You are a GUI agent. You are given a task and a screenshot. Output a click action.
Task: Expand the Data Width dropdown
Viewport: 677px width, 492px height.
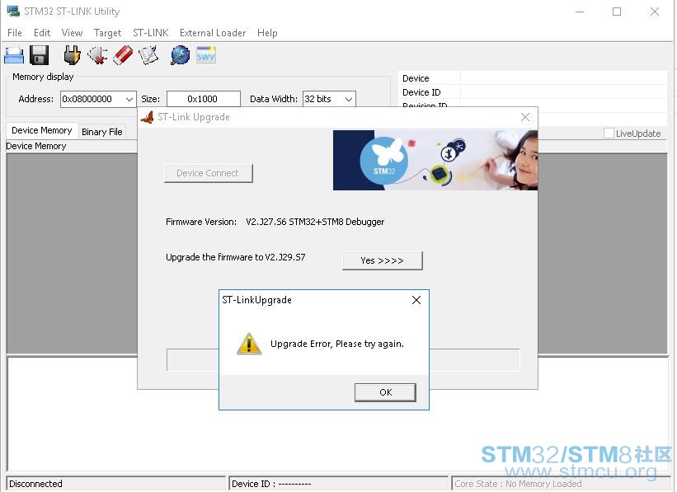[349, 99]
